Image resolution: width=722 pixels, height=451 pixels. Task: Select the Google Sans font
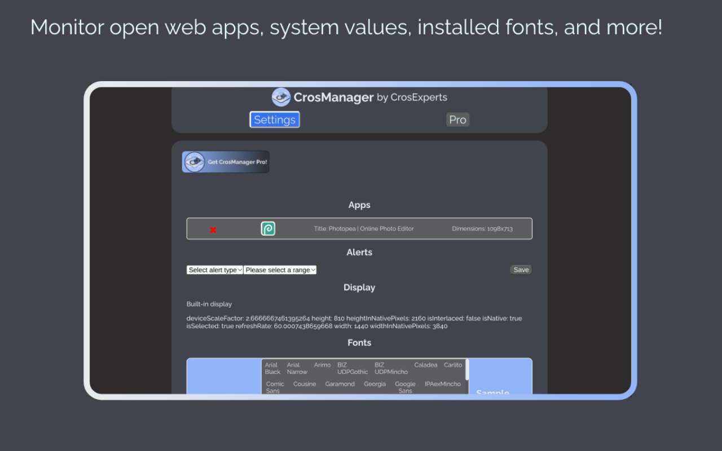point(405,387)
